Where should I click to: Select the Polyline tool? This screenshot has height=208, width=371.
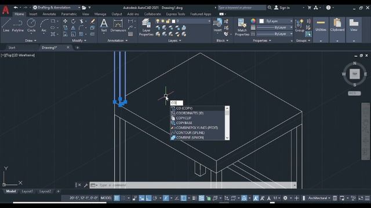[x=18, y=25]
